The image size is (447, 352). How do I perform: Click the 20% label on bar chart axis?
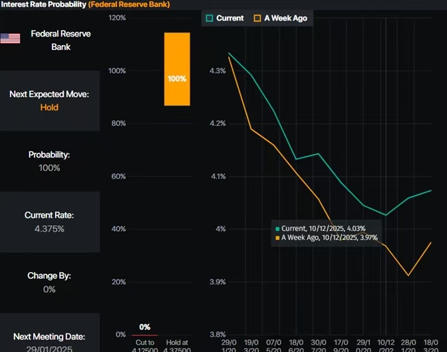(x=118, y=282)
